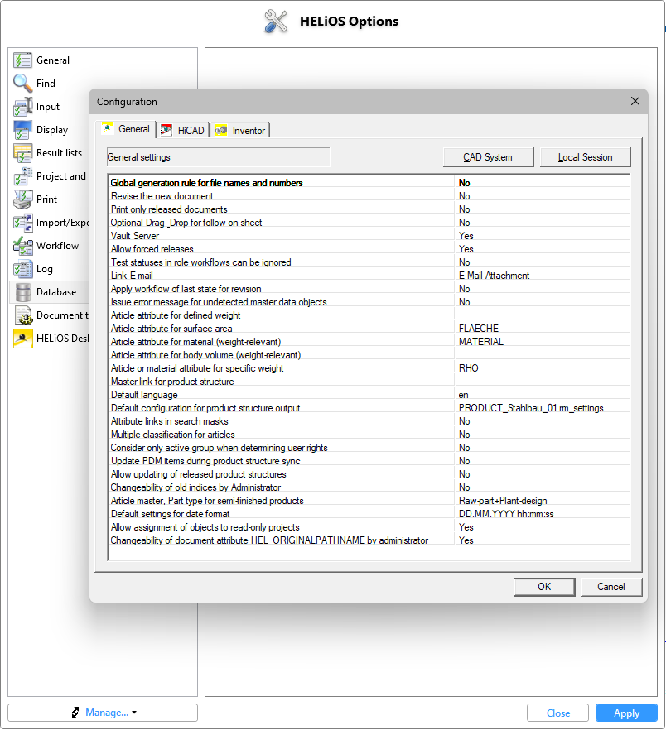Select 'Allow updating of released product structures'
Image resolution: width=666 pixels, height=730 pixels.
point(369,474)
